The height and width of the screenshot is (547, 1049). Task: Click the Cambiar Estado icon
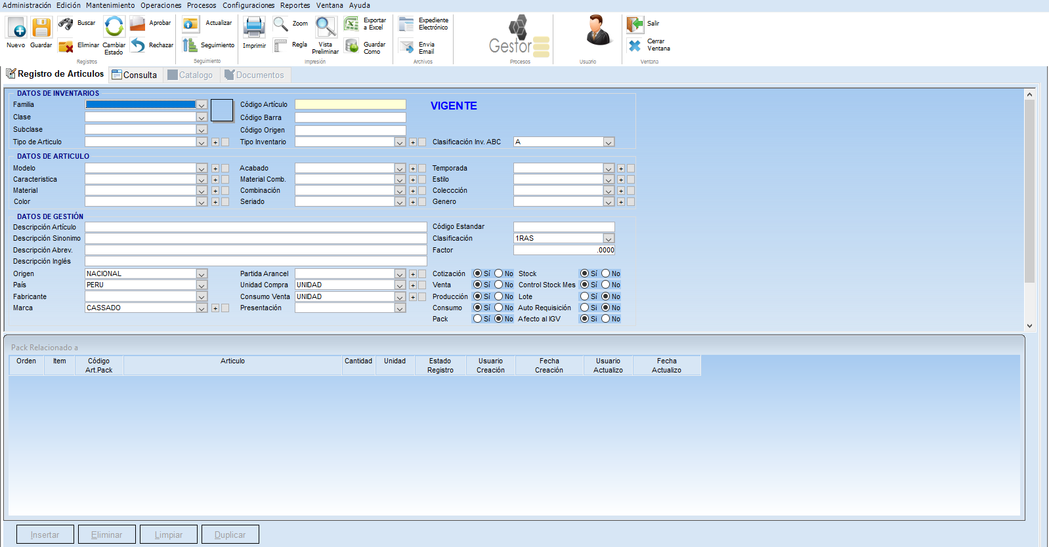[x=114, y=28]
